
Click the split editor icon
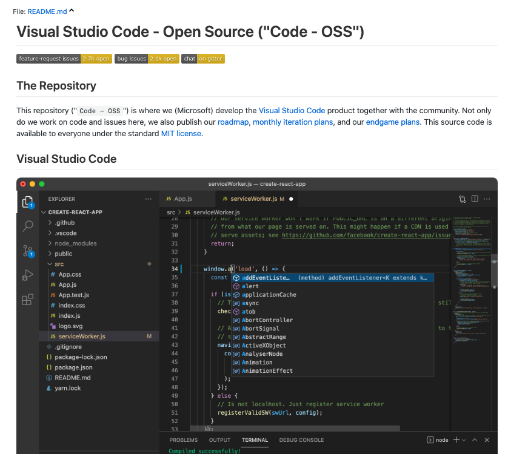pos(475,199)
